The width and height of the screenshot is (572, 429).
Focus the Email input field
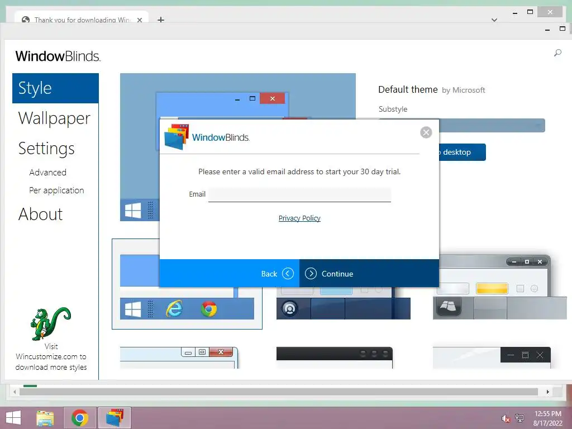299,194
